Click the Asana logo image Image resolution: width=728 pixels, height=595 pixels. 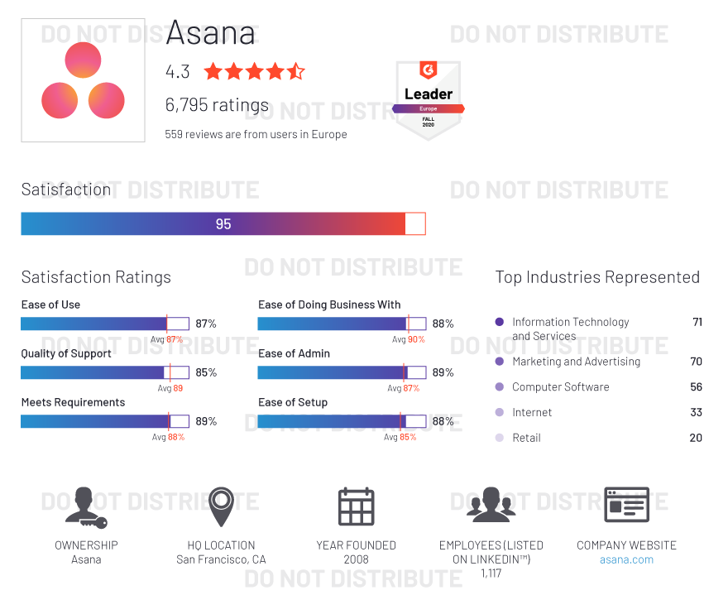[x=83, y=80]
